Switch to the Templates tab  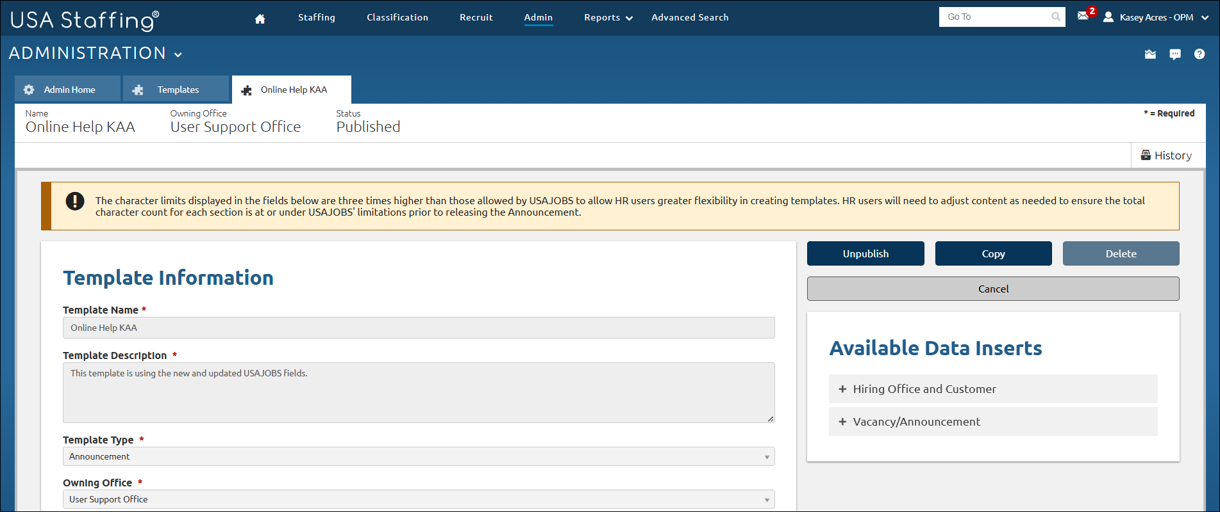[x=176, y=89]
